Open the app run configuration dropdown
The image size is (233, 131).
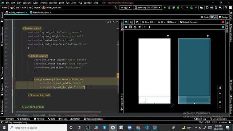click(x=126, y=8)
